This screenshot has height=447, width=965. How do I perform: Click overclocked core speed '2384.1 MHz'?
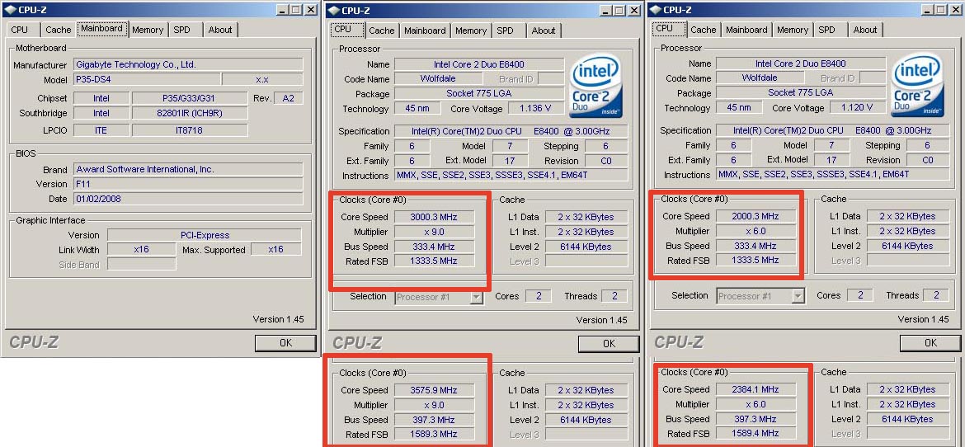pyautogui.click(x=756, y=390)
